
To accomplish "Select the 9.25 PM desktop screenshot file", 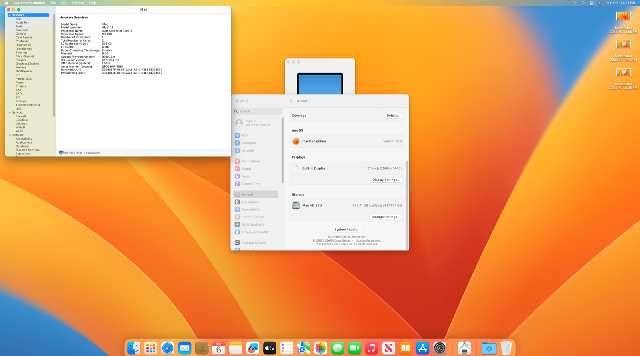I will [x=624, y=78].
